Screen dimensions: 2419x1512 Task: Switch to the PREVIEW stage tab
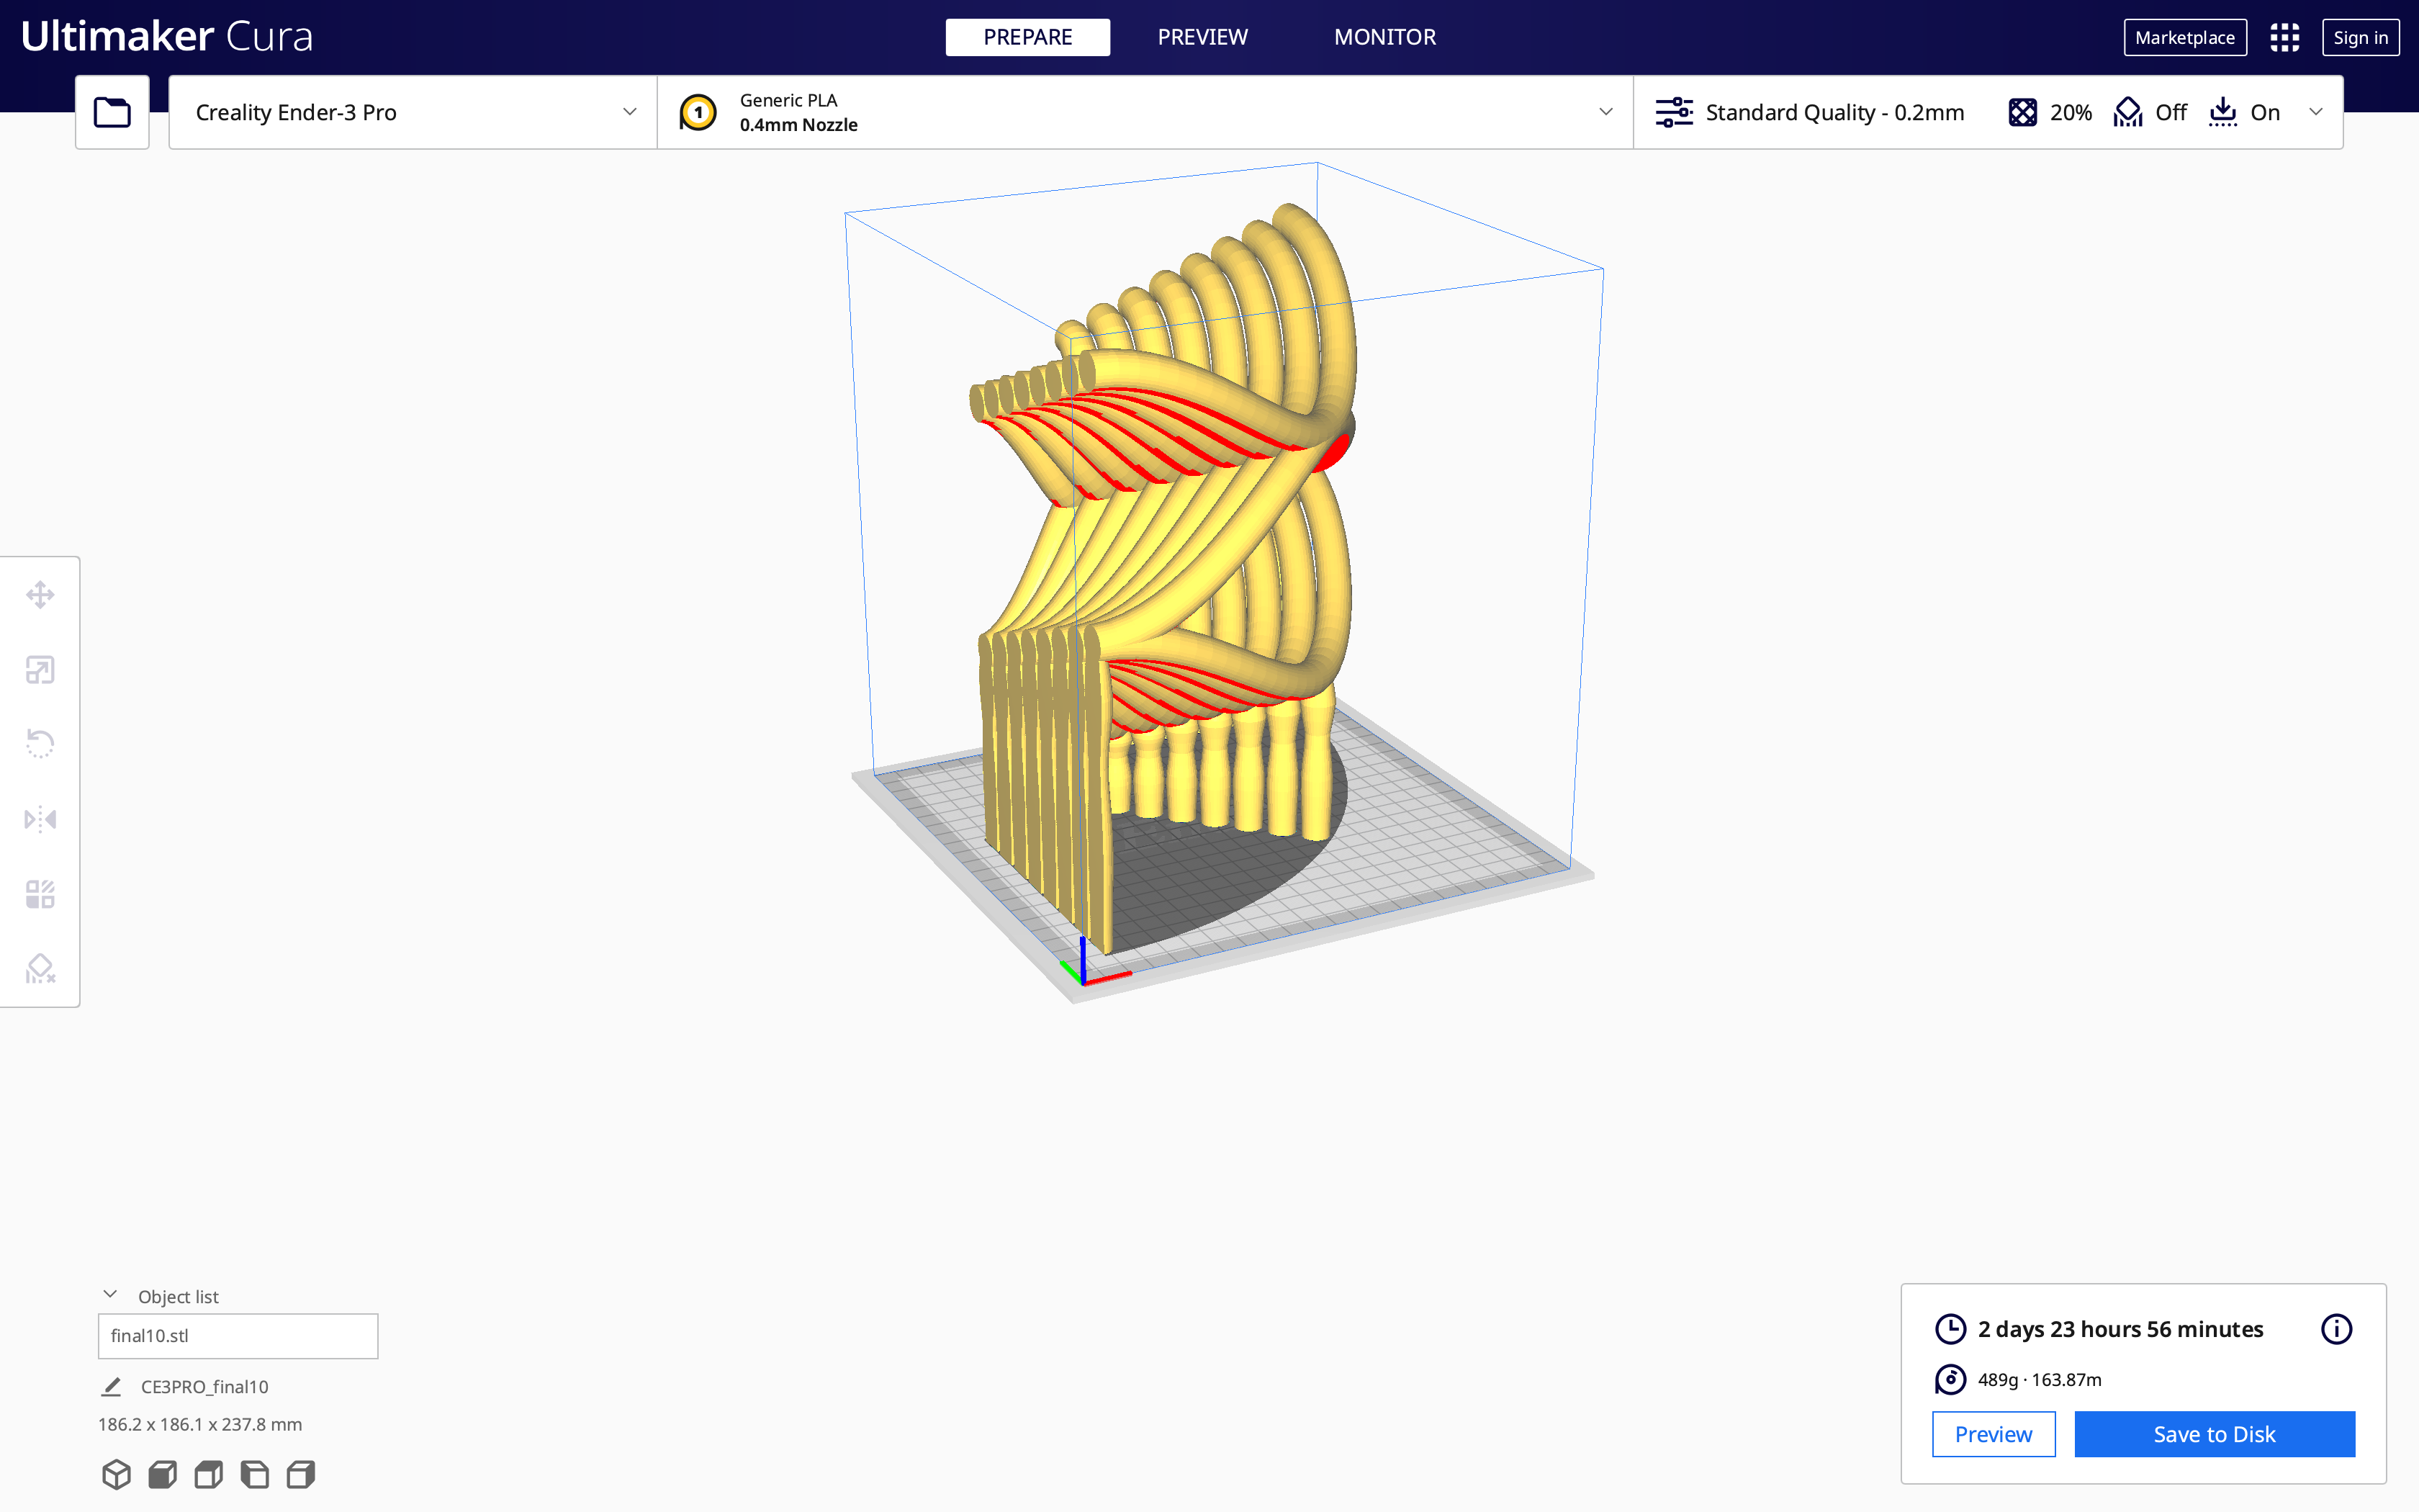click(x=1202, y=37)
